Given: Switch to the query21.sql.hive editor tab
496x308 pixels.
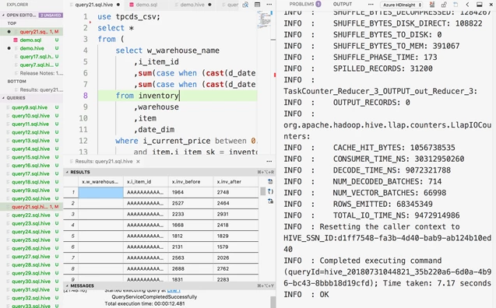Looking at the screenshot, I should 94,5.
